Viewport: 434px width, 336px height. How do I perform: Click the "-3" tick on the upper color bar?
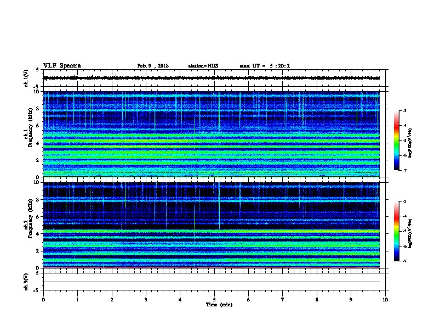tap(404, 110)
